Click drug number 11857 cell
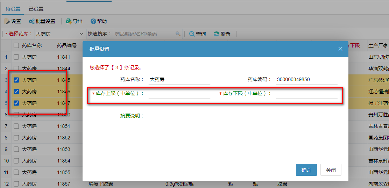Screen dimensions: 389x188 64,184
